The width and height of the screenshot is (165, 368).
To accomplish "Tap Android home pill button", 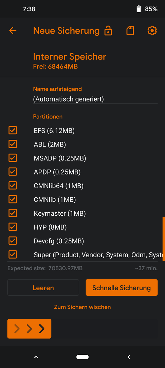I will pyautogui.click(x=82, y=357).
